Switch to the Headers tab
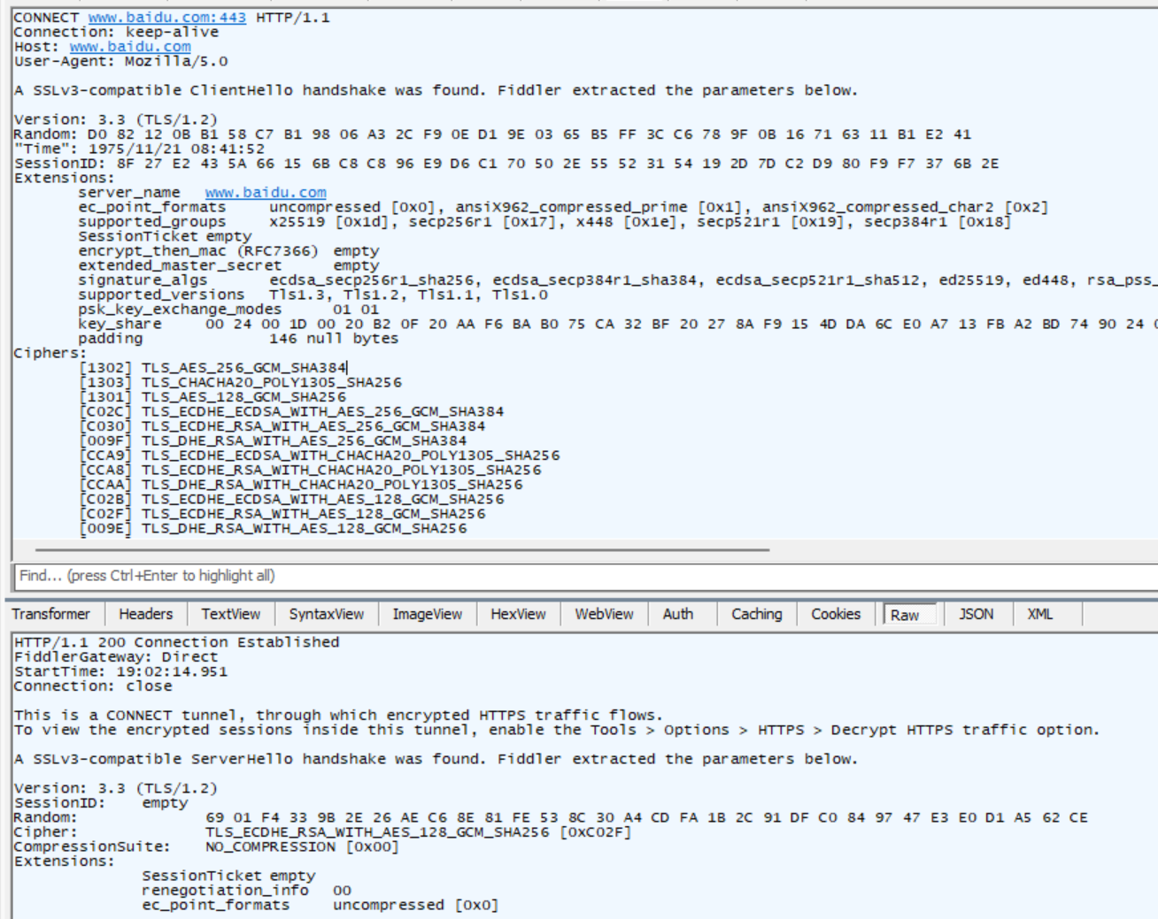Viewport: 1158px width, 919px height. pyautogui.click(x=146, y=614)
